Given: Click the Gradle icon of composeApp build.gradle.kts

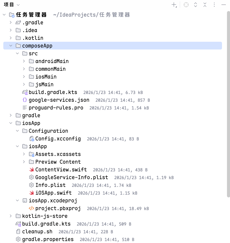Looking at the screenshot, I should [x=25, y=92].
